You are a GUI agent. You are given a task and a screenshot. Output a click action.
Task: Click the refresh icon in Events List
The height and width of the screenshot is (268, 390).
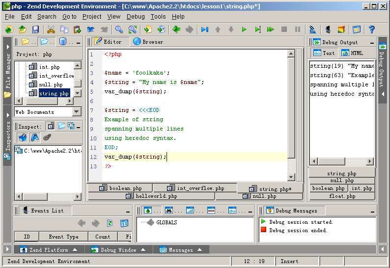[x=110, y=223]
